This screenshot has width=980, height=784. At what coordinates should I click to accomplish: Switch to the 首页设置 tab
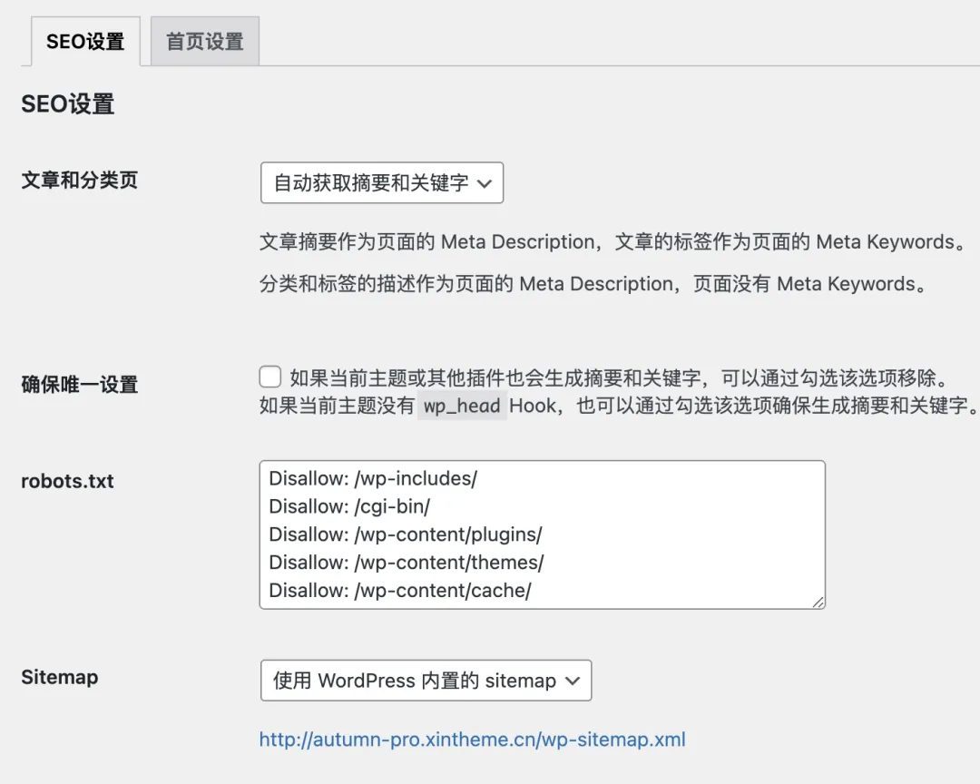(x=205, y=41)
